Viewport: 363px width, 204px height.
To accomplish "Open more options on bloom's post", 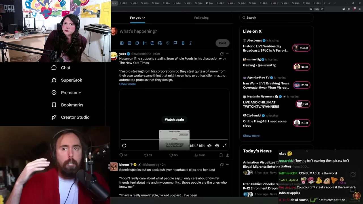I will point(227,165).
